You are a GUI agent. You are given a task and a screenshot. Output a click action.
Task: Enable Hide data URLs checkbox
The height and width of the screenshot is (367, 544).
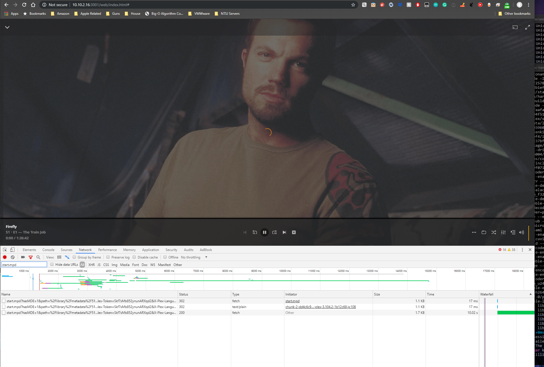click(52, 264)
